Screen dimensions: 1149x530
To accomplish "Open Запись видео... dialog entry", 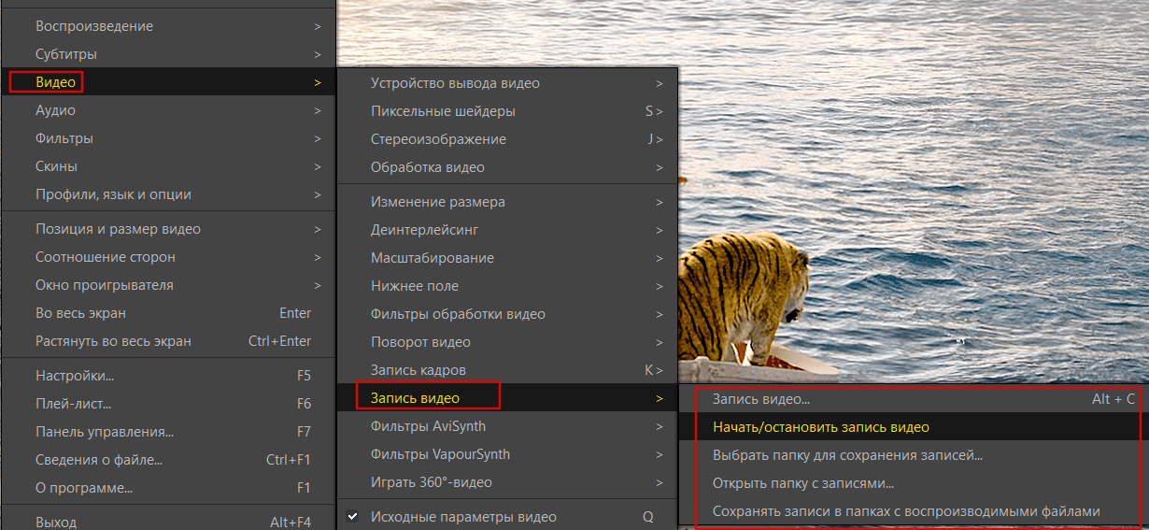I will [x=760, y=399].
